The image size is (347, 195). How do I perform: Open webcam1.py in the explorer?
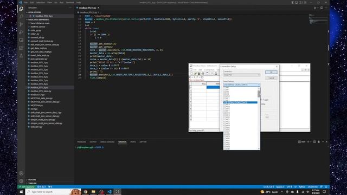point(36,127)
